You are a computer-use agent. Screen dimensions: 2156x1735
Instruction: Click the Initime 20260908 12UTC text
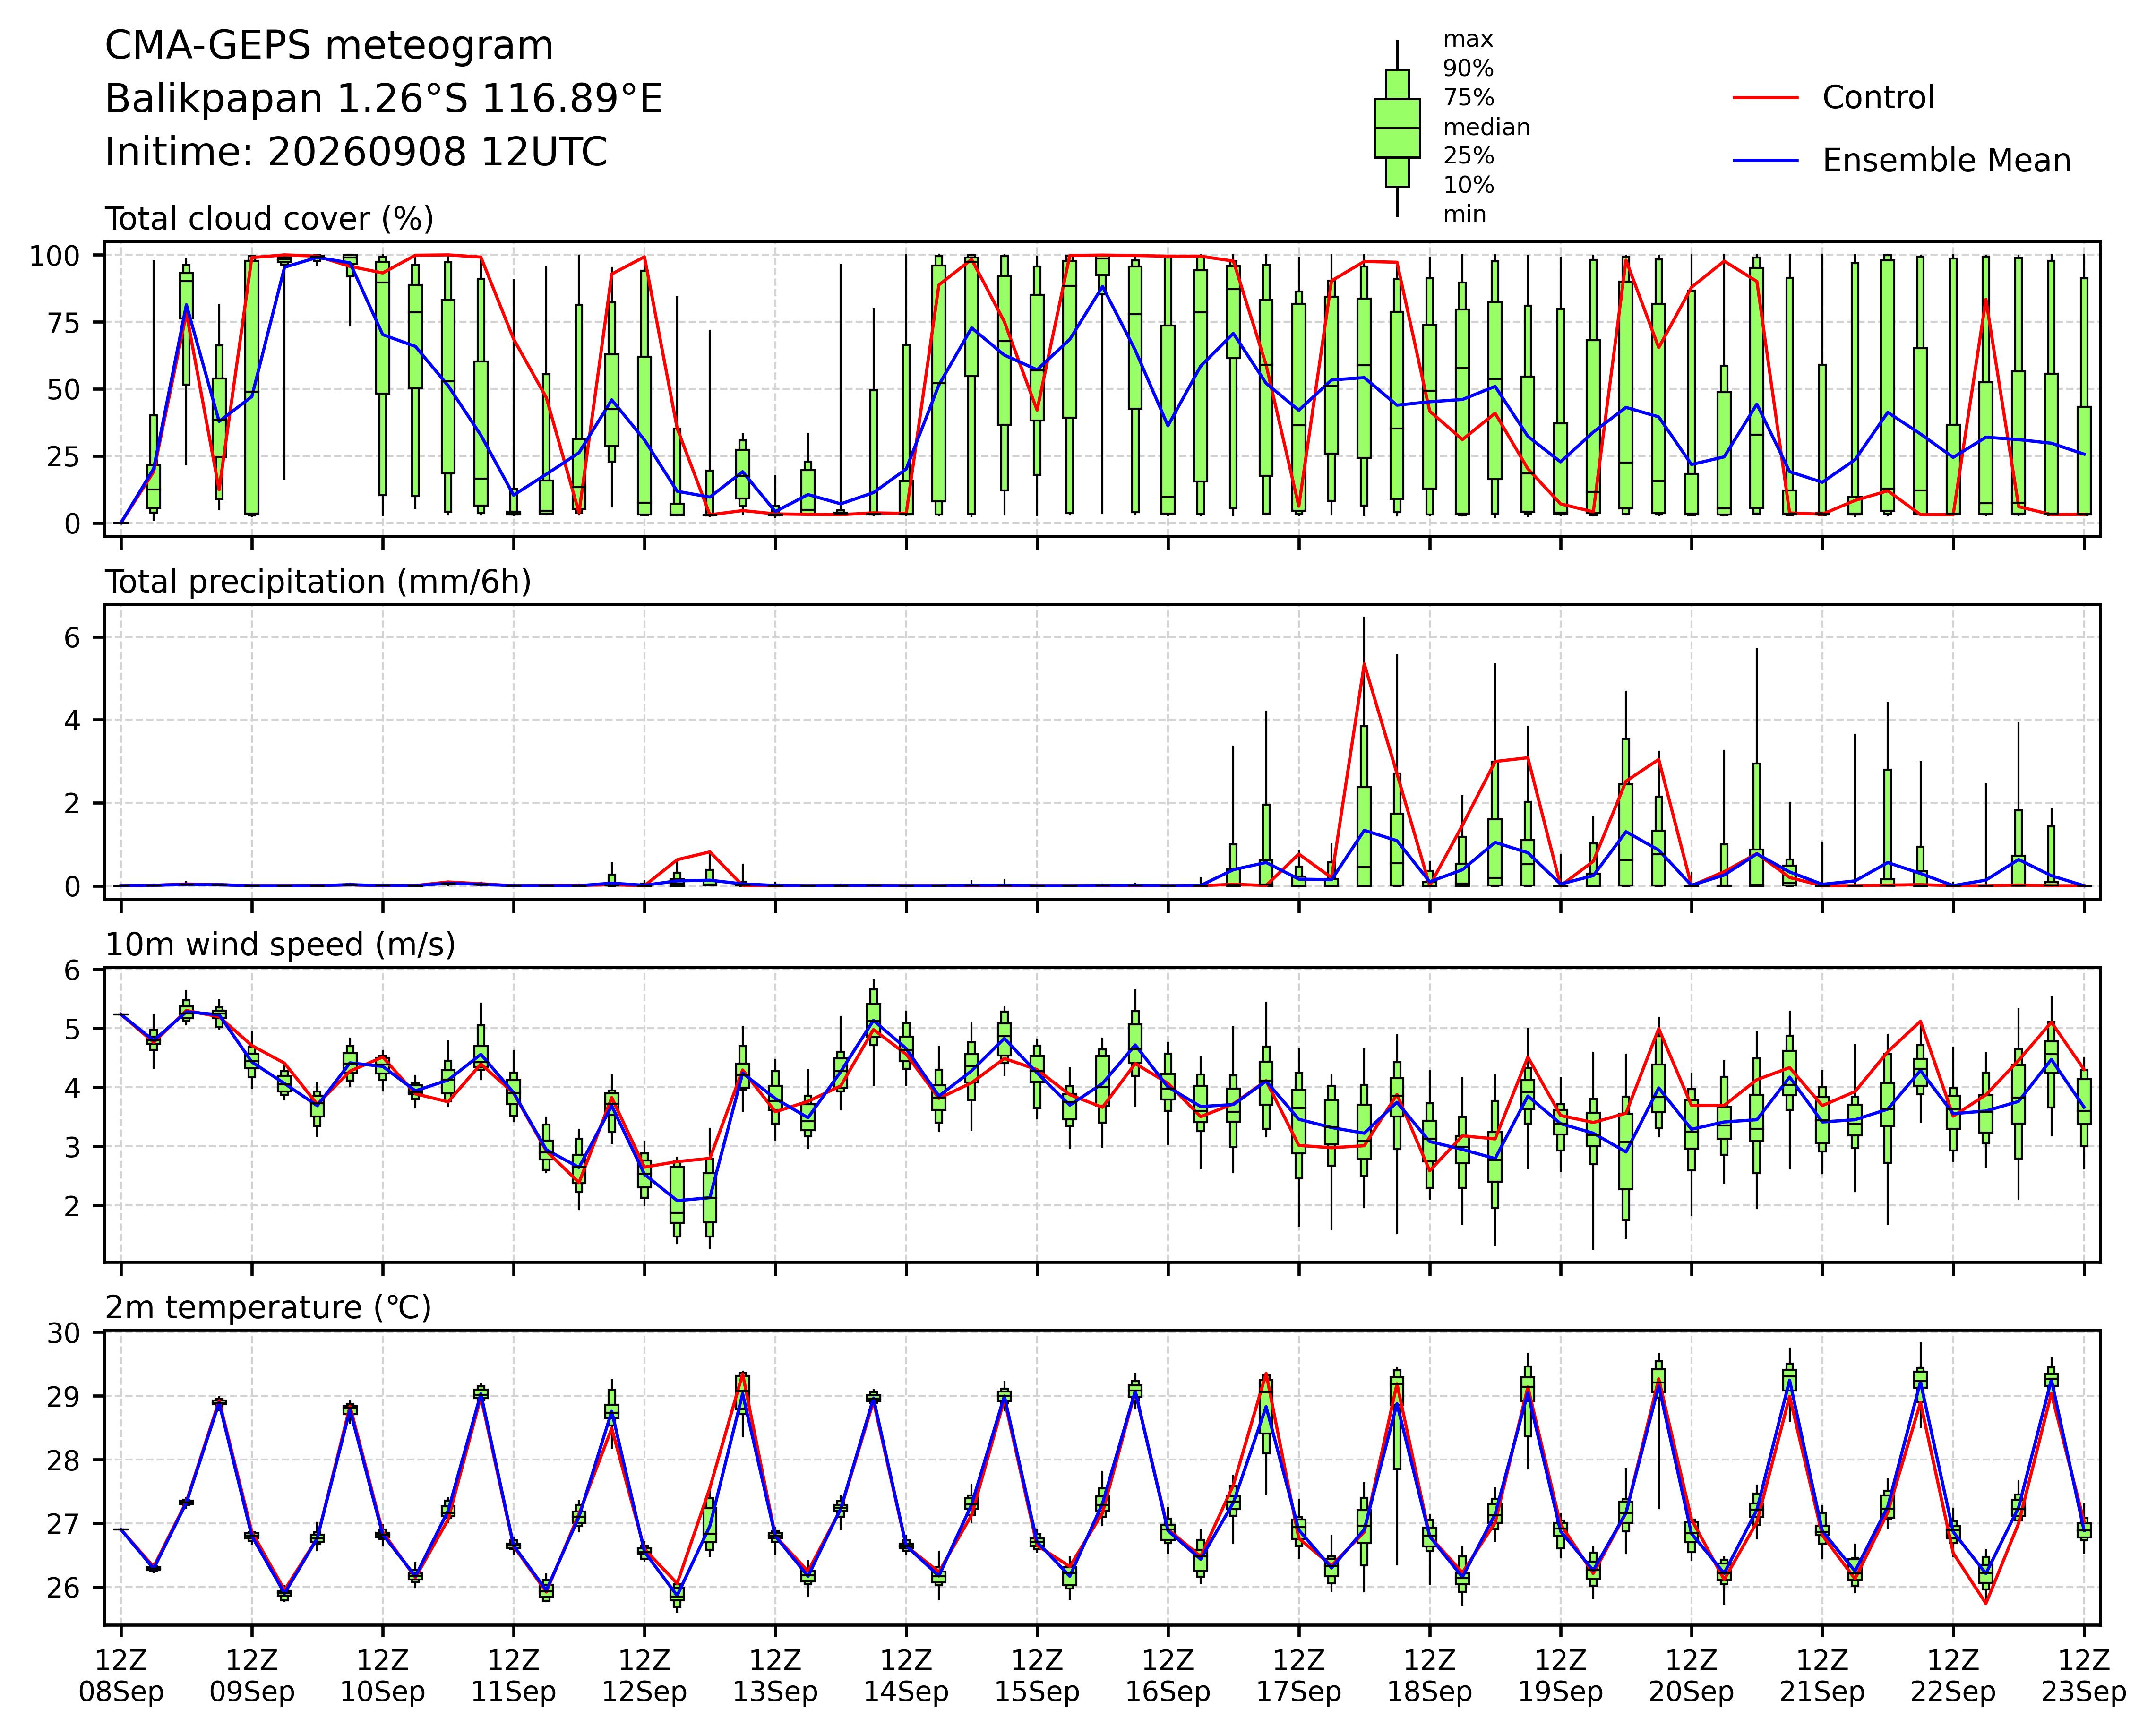point(356,153)
